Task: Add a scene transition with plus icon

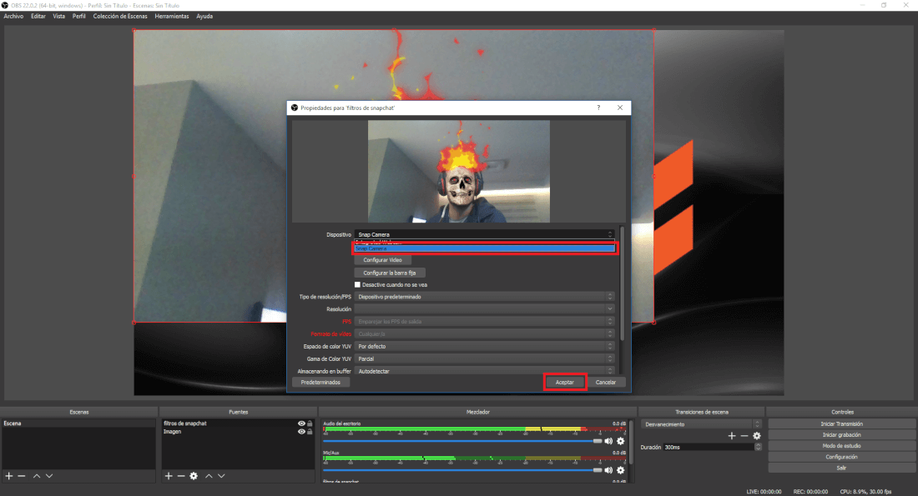Action: tap(732, 436)
